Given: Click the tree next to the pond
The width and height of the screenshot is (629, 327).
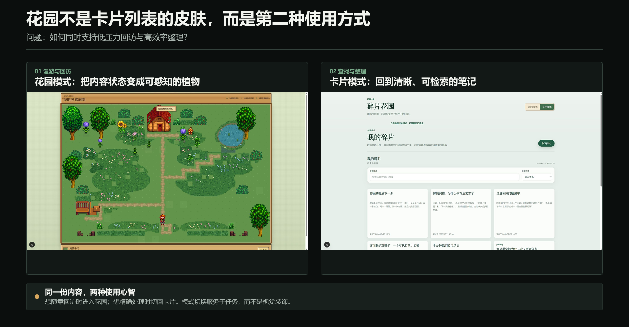Looking at the screenshot, I should (x=246, y=121).
